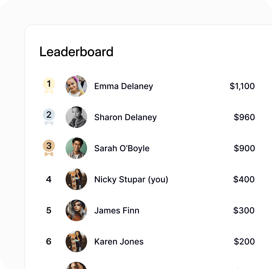272x269 pixels.
Task: Click Emma Delaney's $1,100 amount
Action: (x=242, y=86)
